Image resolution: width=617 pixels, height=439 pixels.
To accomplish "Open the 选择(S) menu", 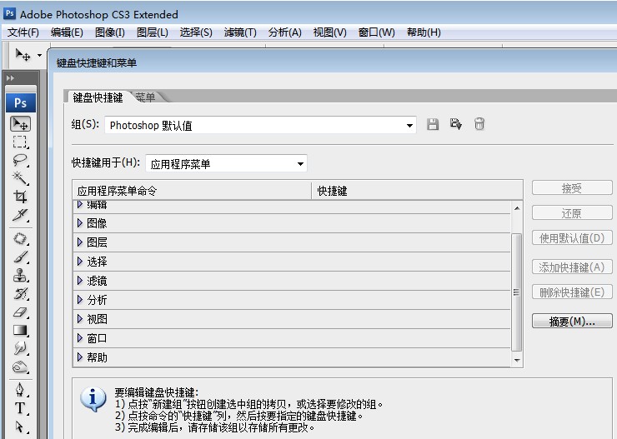I will point(196,32).
